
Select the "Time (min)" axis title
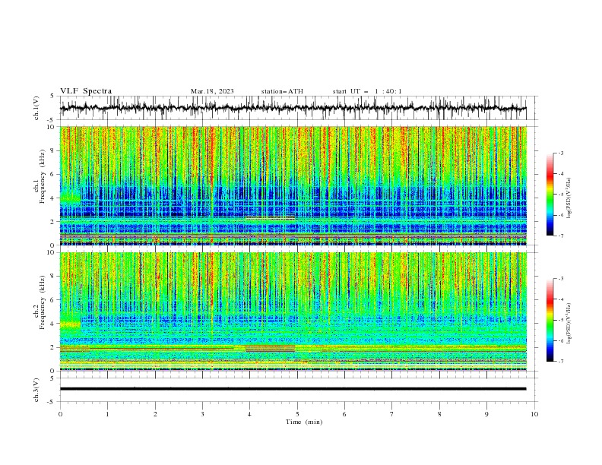tap(304, 422)
